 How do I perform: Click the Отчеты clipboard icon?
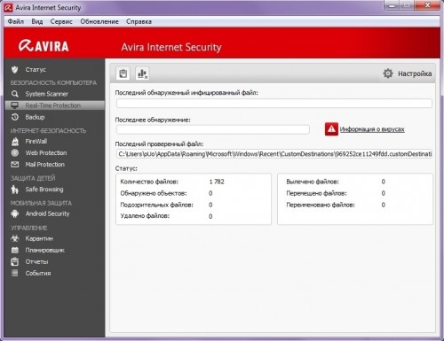click(14, 261)
